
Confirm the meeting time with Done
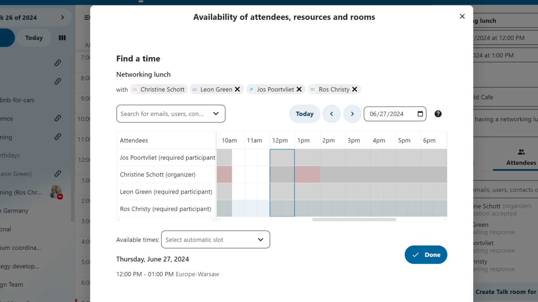(x=426, y=254)
